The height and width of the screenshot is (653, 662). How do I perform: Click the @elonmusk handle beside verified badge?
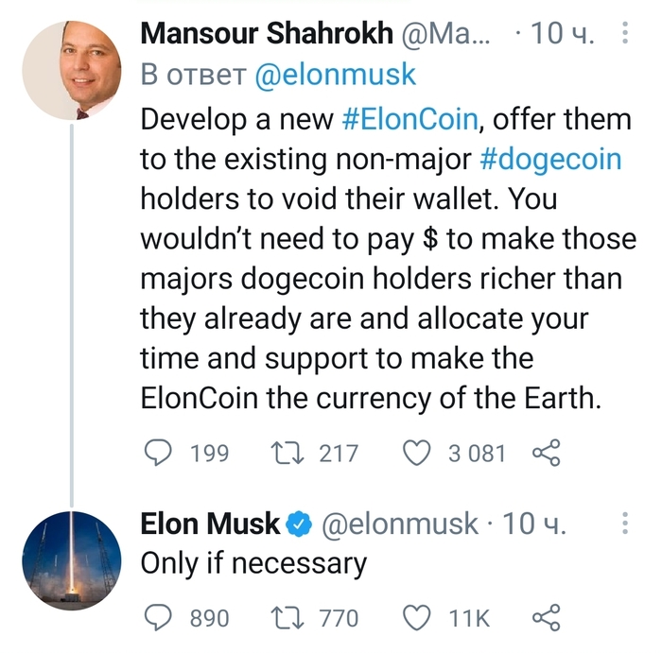coord(400,524)
